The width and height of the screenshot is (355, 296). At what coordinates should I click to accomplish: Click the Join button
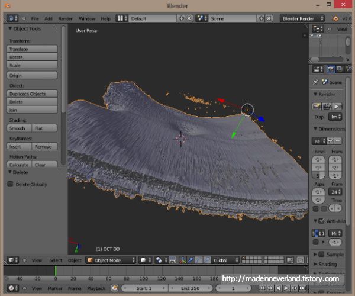tap(32, 110)
